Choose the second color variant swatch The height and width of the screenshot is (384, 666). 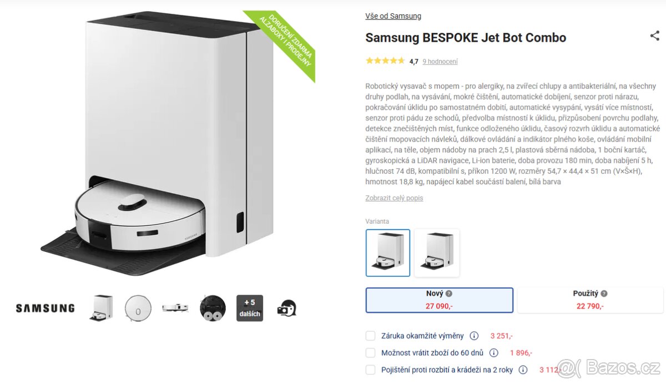coord(437,252)
